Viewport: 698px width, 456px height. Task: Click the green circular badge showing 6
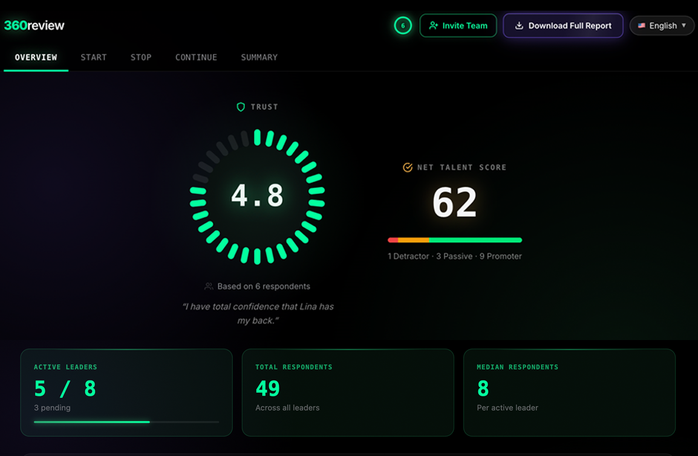pyautogui.click(x=403, y=25)
